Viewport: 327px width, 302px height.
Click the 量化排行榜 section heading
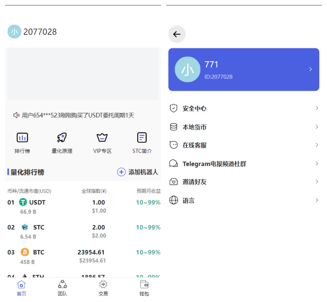tap(27, 172)
